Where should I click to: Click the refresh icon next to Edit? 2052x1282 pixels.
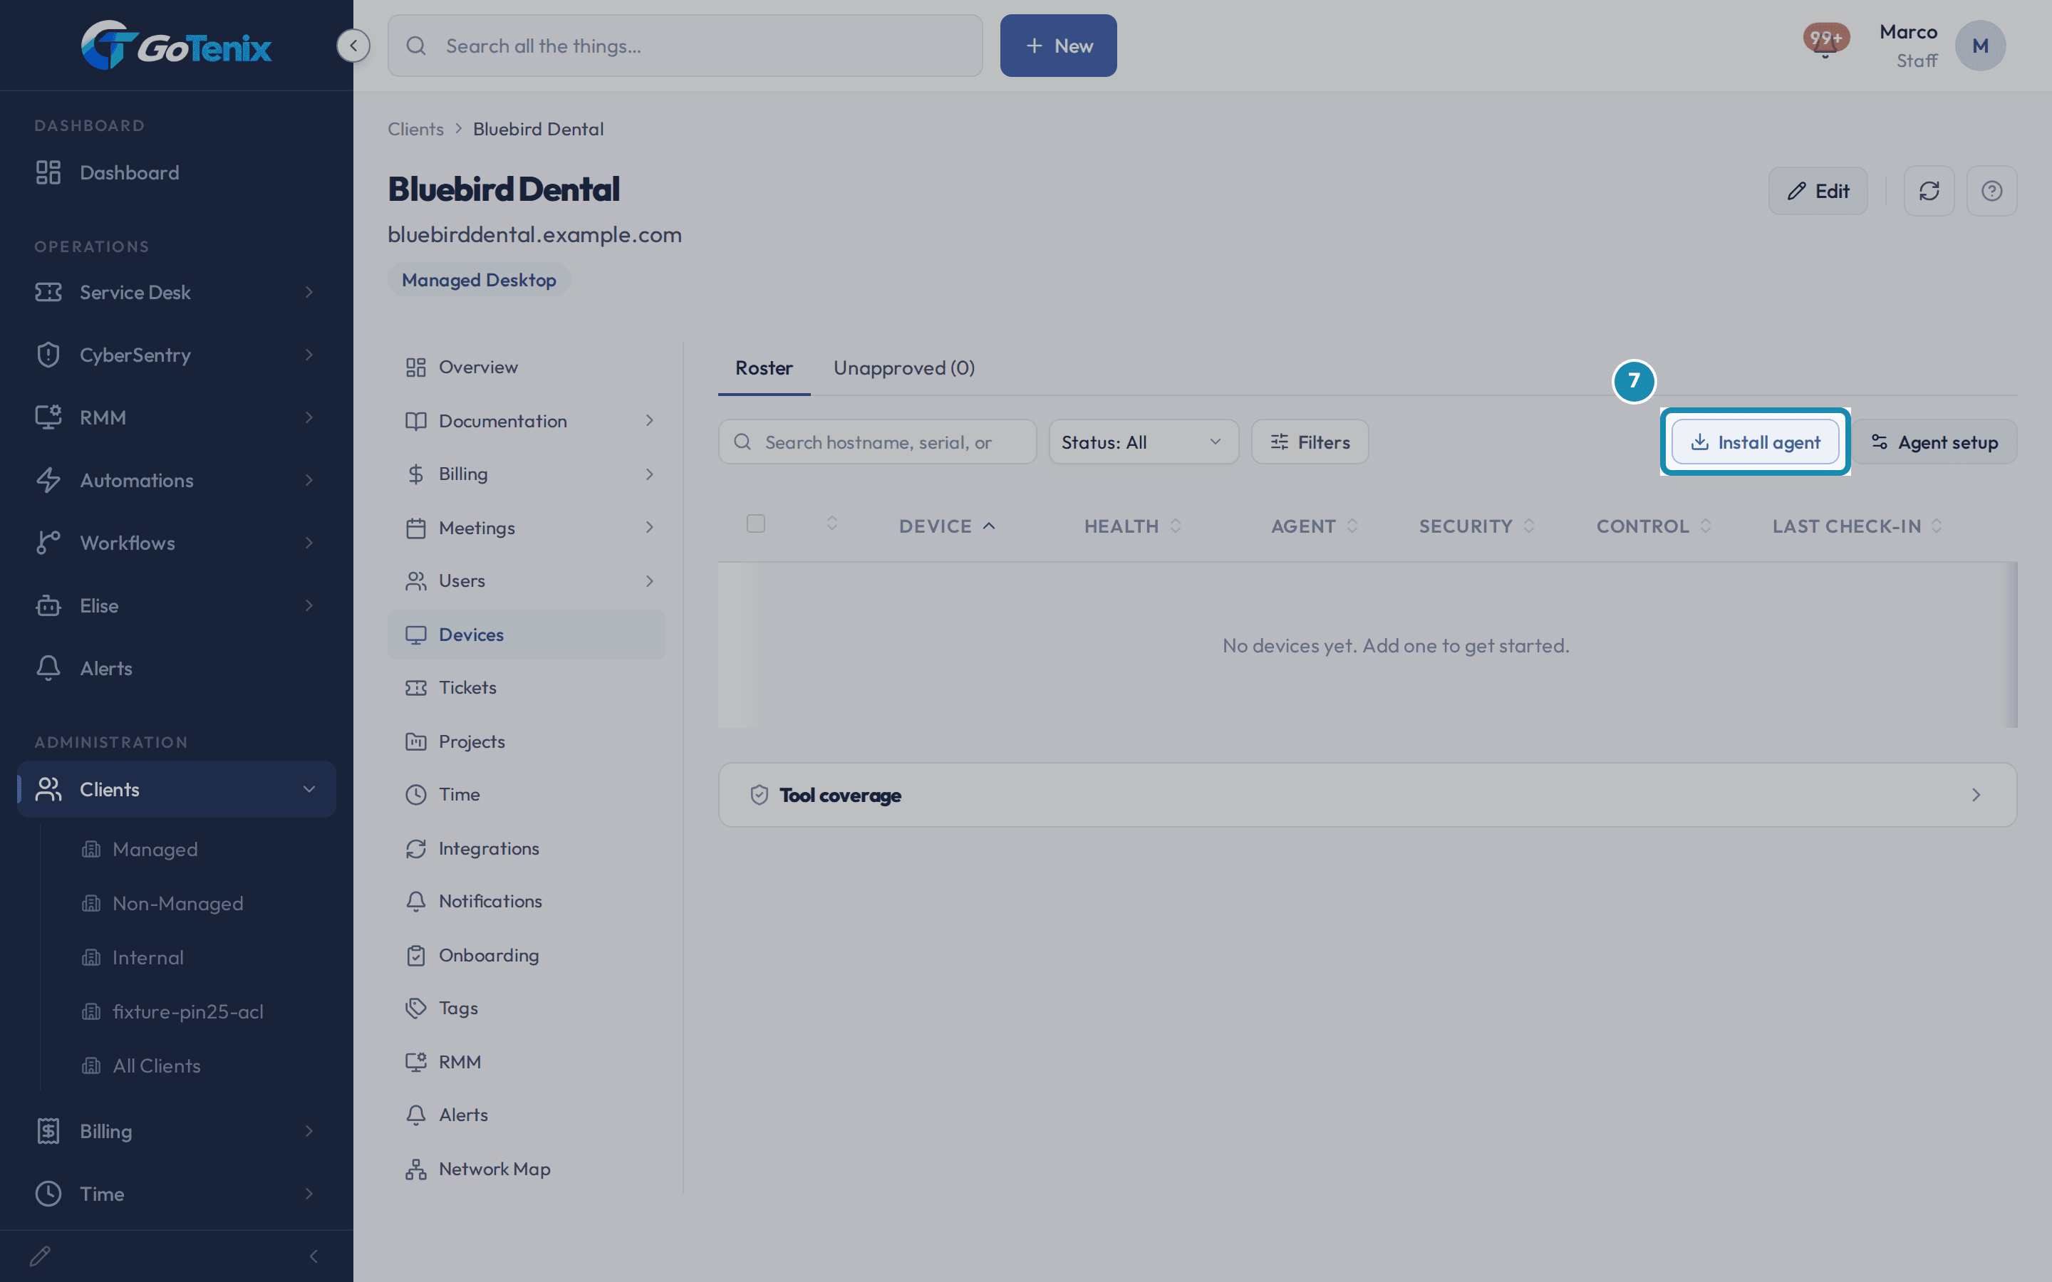coord(1928,191)
